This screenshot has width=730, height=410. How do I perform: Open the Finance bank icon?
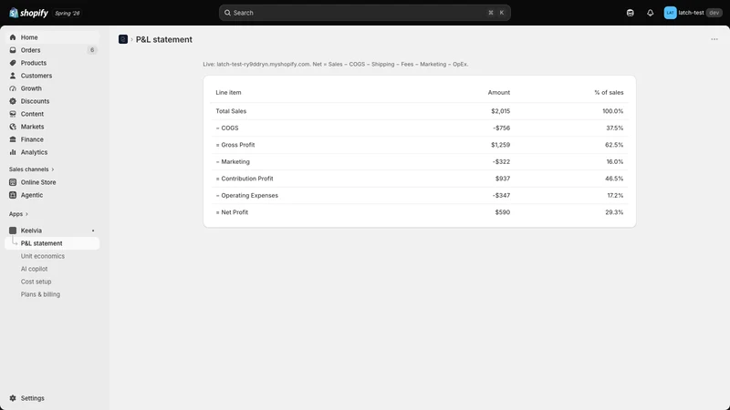(x=13, y=139)
